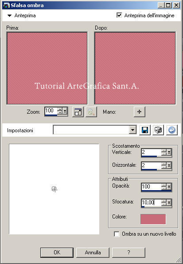Open help with the ? button
Screen dimensions: 183x264
click(128, 252)
